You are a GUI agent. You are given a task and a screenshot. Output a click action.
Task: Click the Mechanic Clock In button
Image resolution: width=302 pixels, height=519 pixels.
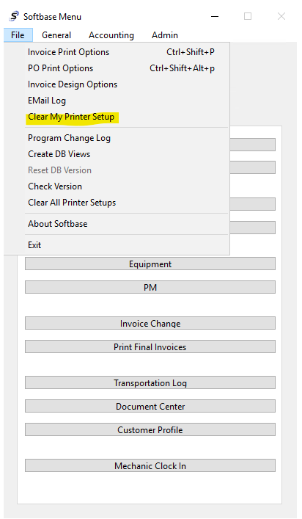[x=150, y=465]
